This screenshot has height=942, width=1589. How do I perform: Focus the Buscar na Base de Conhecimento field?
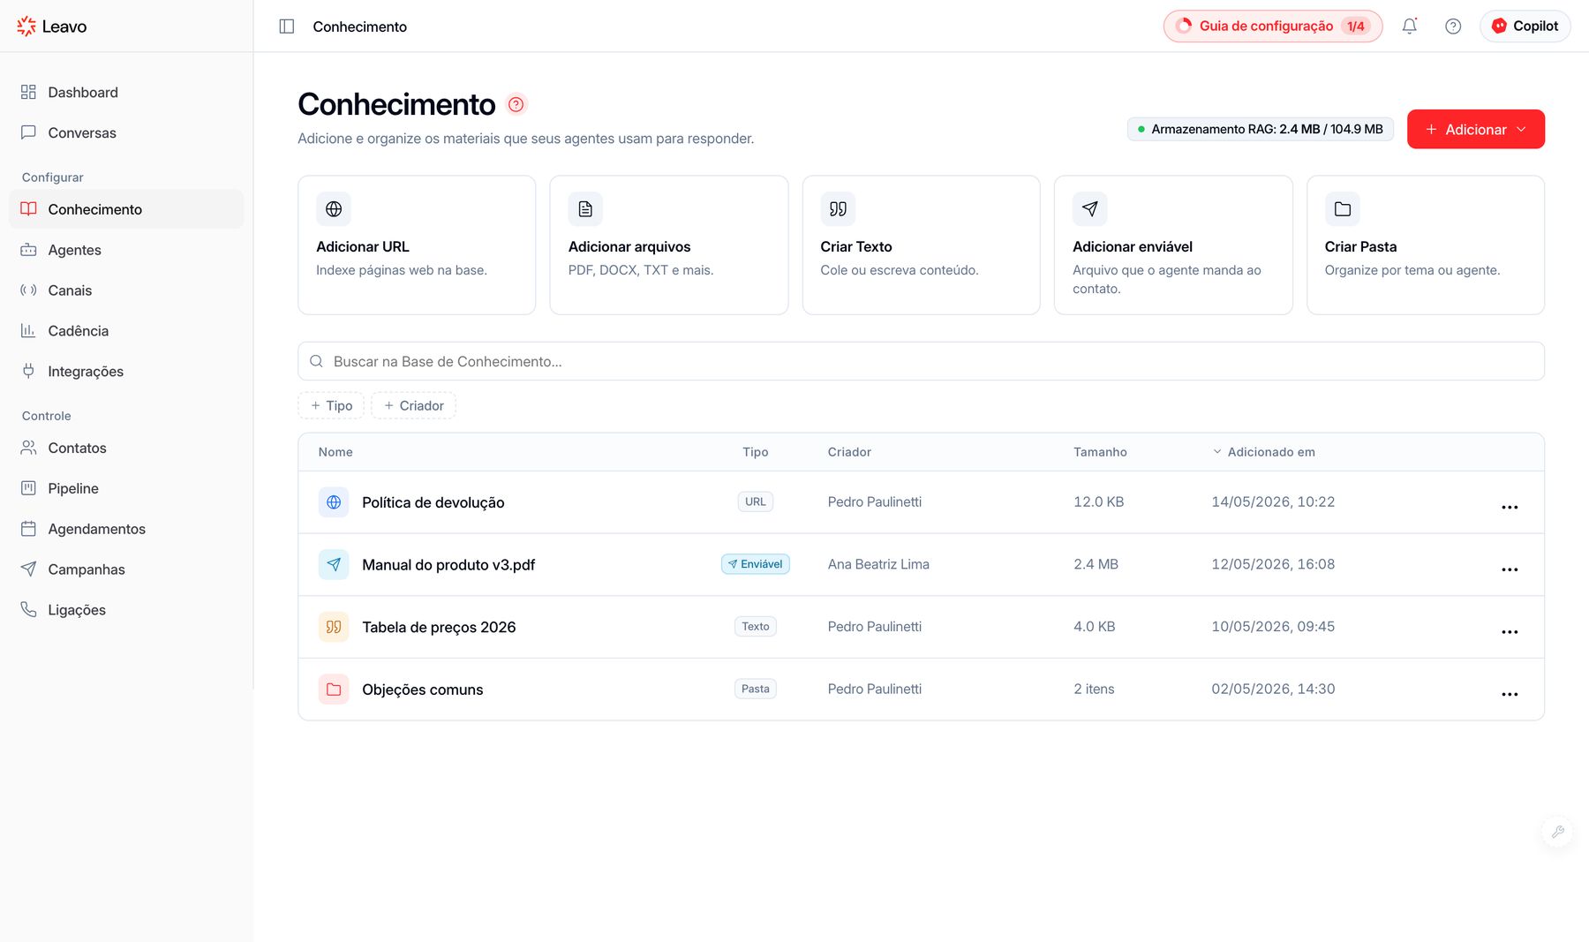pyautogui.click(x=921, y=361)
